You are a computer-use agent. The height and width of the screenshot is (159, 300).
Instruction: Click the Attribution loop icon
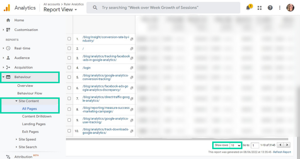click(x=8, y=156)
